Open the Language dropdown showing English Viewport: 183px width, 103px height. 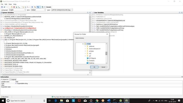click(x=17, y=10)
